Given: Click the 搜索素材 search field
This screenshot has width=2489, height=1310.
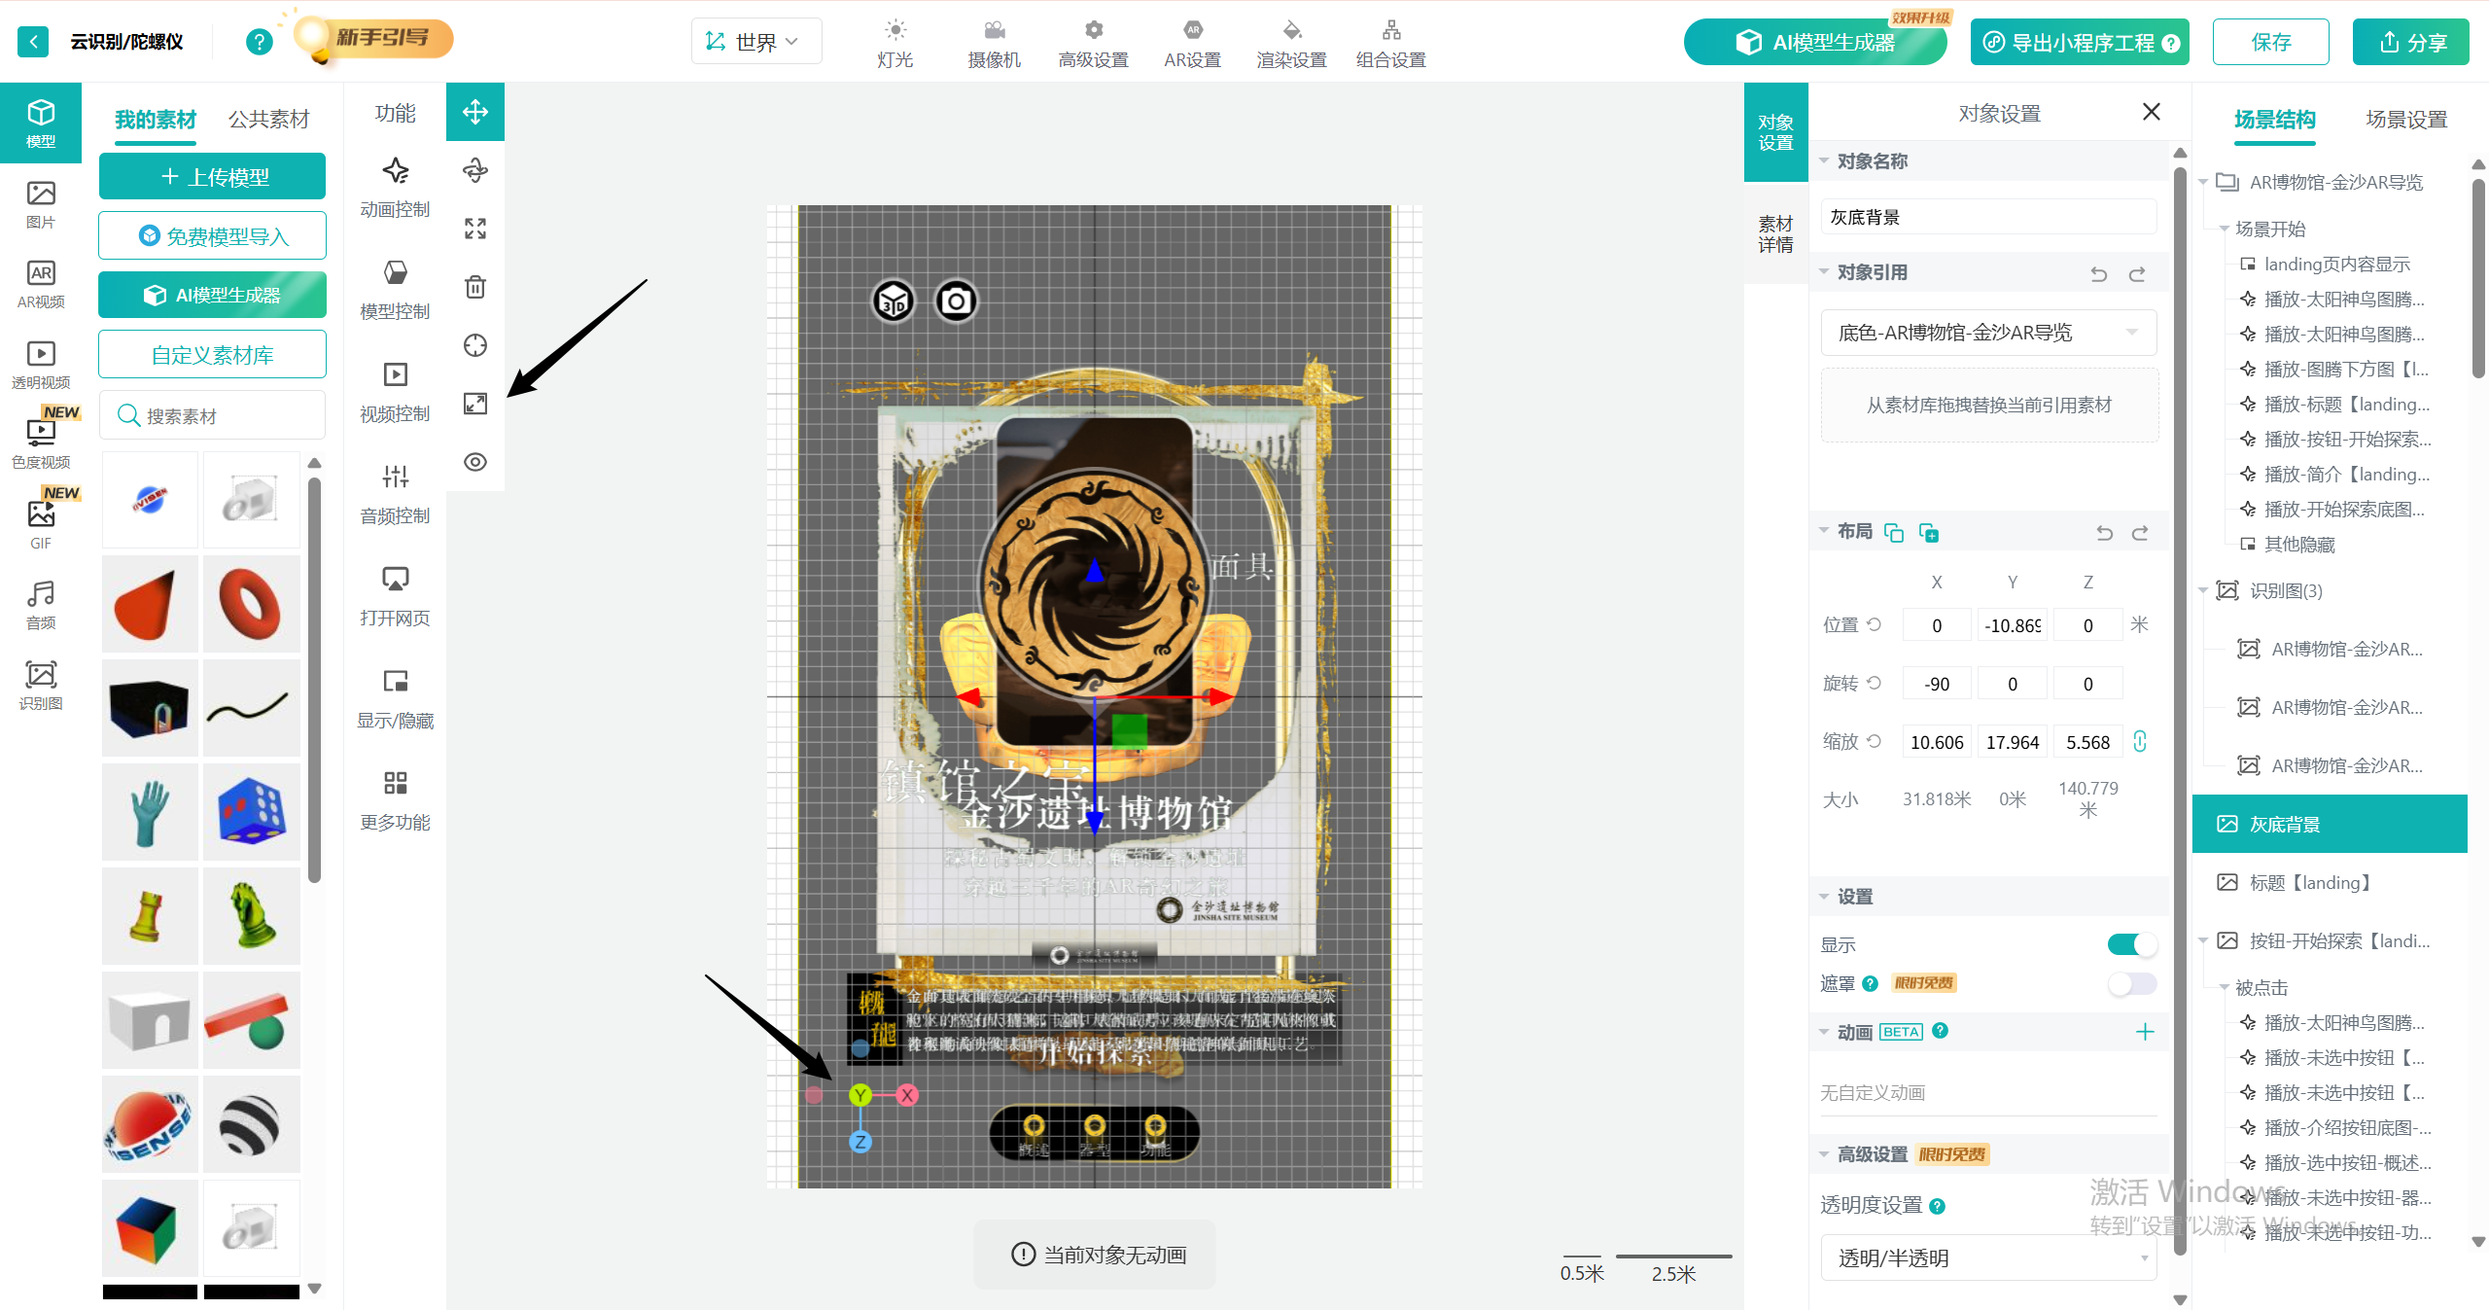Looking at the screenshot, I should click(212, 416).
